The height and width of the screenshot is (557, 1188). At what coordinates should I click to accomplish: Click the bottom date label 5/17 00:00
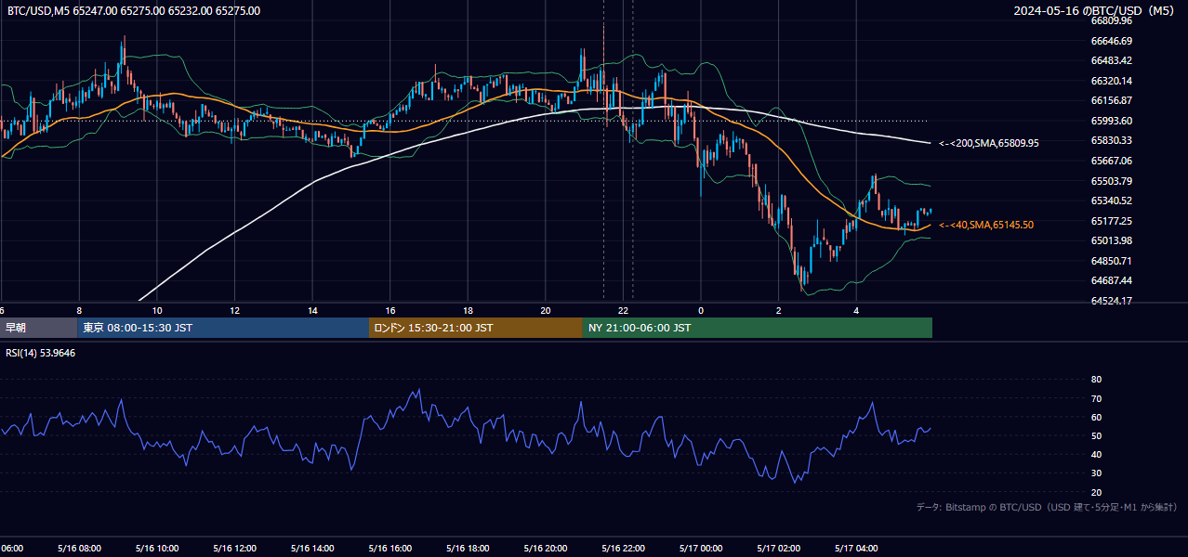pos(701,549)
